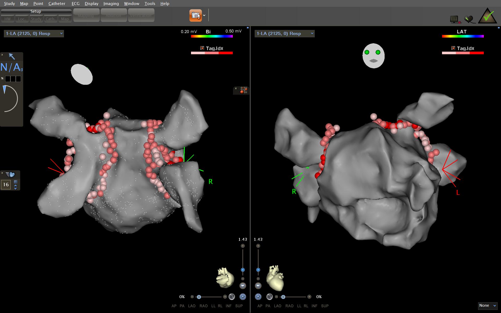This screenshot has height=313, width=501.
Task: Click the value field showing 16
Action: (x=6, y=185)
